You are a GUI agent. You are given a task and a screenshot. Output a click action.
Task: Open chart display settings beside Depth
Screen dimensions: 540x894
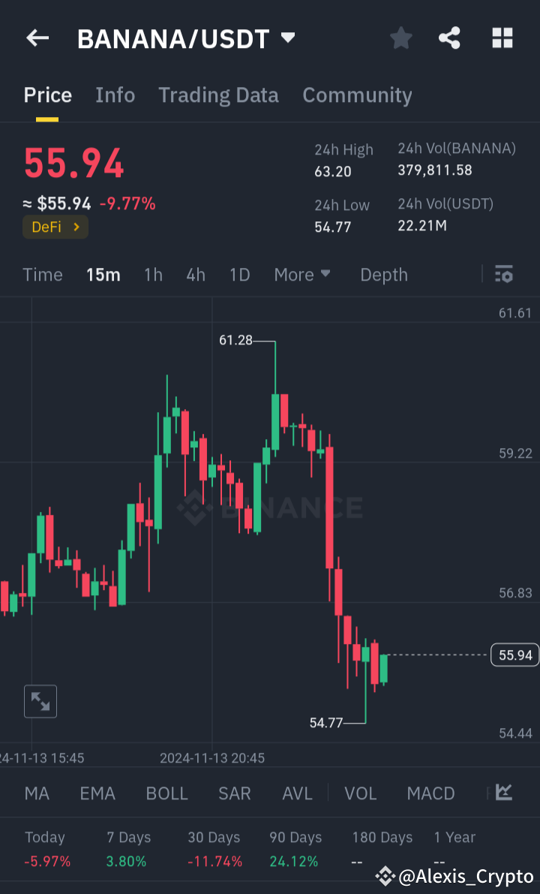(x=503, y=275)
